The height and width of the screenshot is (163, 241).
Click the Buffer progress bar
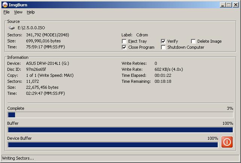[x=120, y=130]
